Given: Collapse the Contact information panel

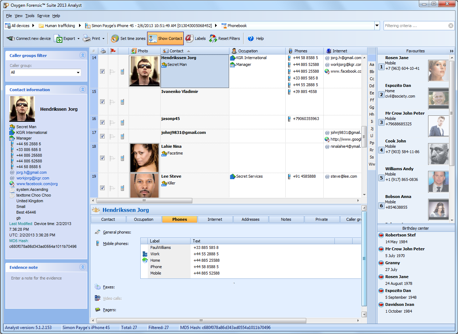Looking at the screenshot, I should [x=83, y=90].
